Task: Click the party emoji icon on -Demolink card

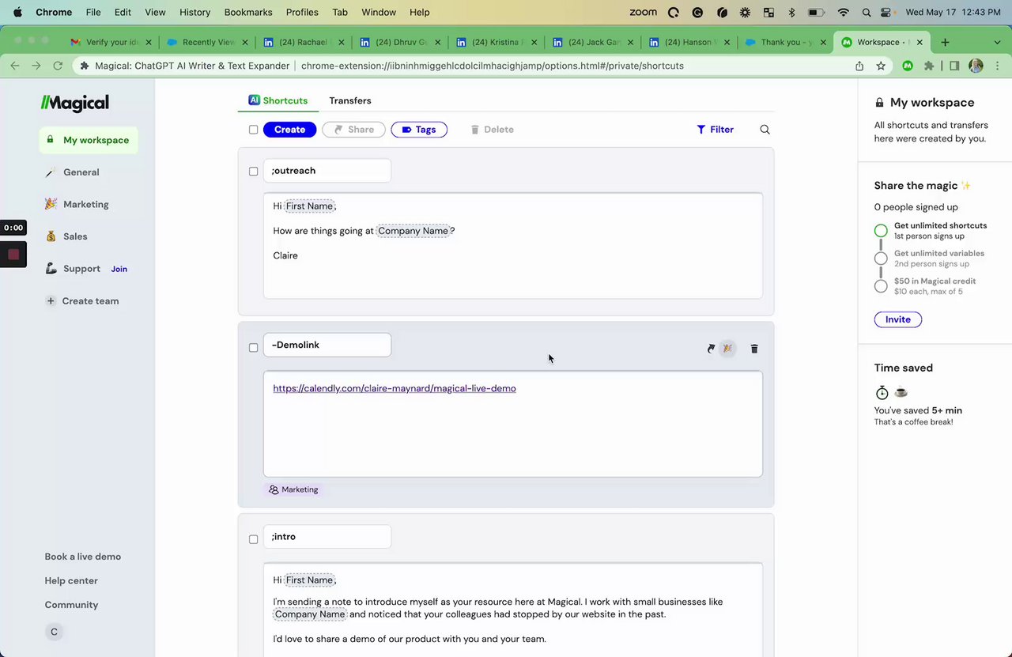Action: coord(727,349)
